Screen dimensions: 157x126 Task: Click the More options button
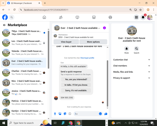[93, 42]
